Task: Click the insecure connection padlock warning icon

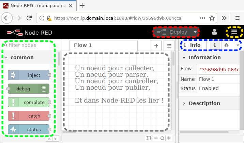Action: coord(49,18)
